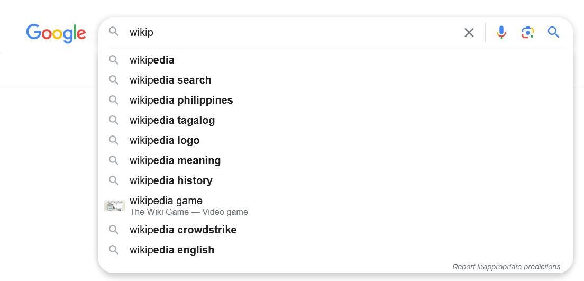Choose the 'wikipedia english' suggestion
Image resolution: width=584 pixels, height=281 pixels.
(172, 250)
